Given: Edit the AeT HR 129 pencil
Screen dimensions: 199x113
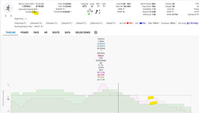Looking at the screenshot, I should click(133, 23).
